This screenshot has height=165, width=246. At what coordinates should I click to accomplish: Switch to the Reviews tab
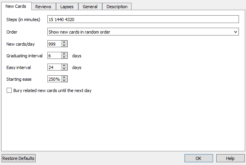(x=43, y=7)
